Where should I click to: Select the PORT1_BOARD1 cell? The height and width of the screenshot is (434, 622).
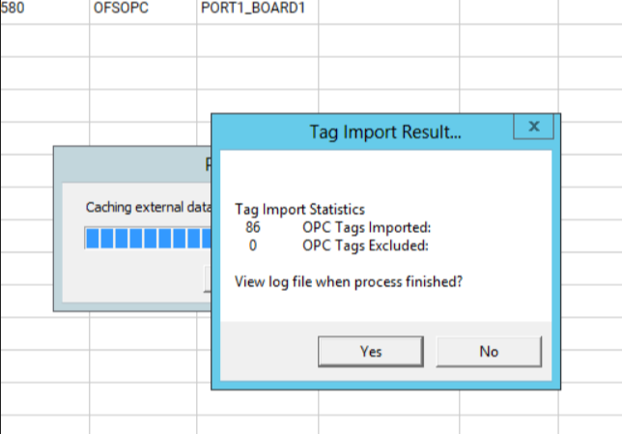(x=258, y=13)
